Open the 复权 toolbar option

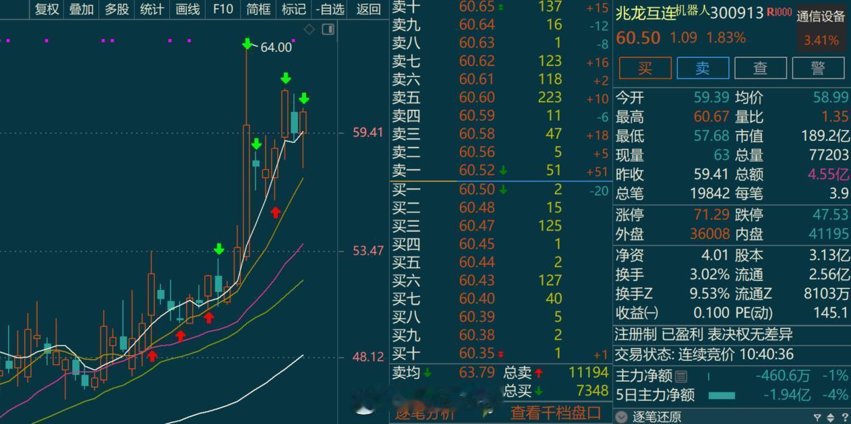pos(47,9)
